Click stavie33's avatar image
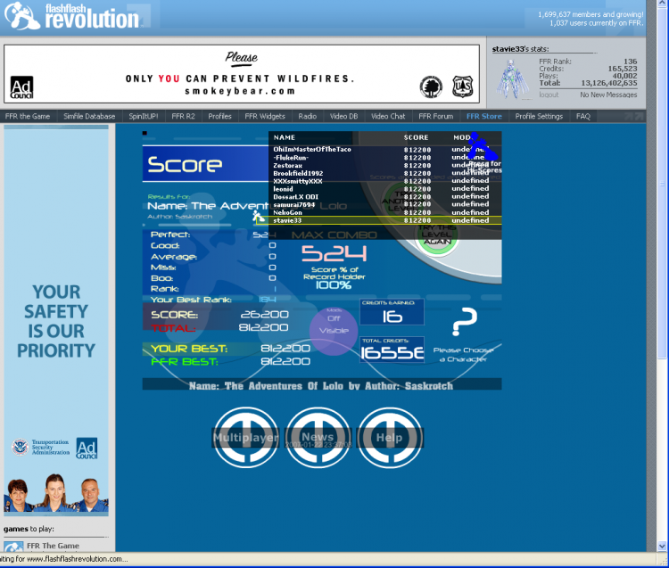 (x=512, y=79)
